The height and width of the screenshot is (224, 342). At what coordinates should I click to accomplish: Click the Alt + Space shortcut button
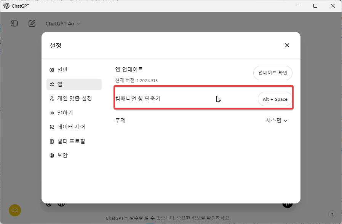click(x=275, y=99)
